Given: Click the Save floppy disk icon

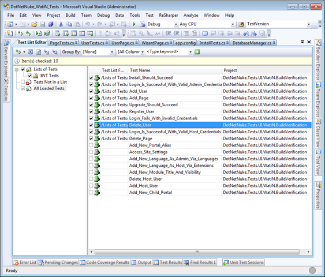Looking at the screenshot, I should 43,24.
